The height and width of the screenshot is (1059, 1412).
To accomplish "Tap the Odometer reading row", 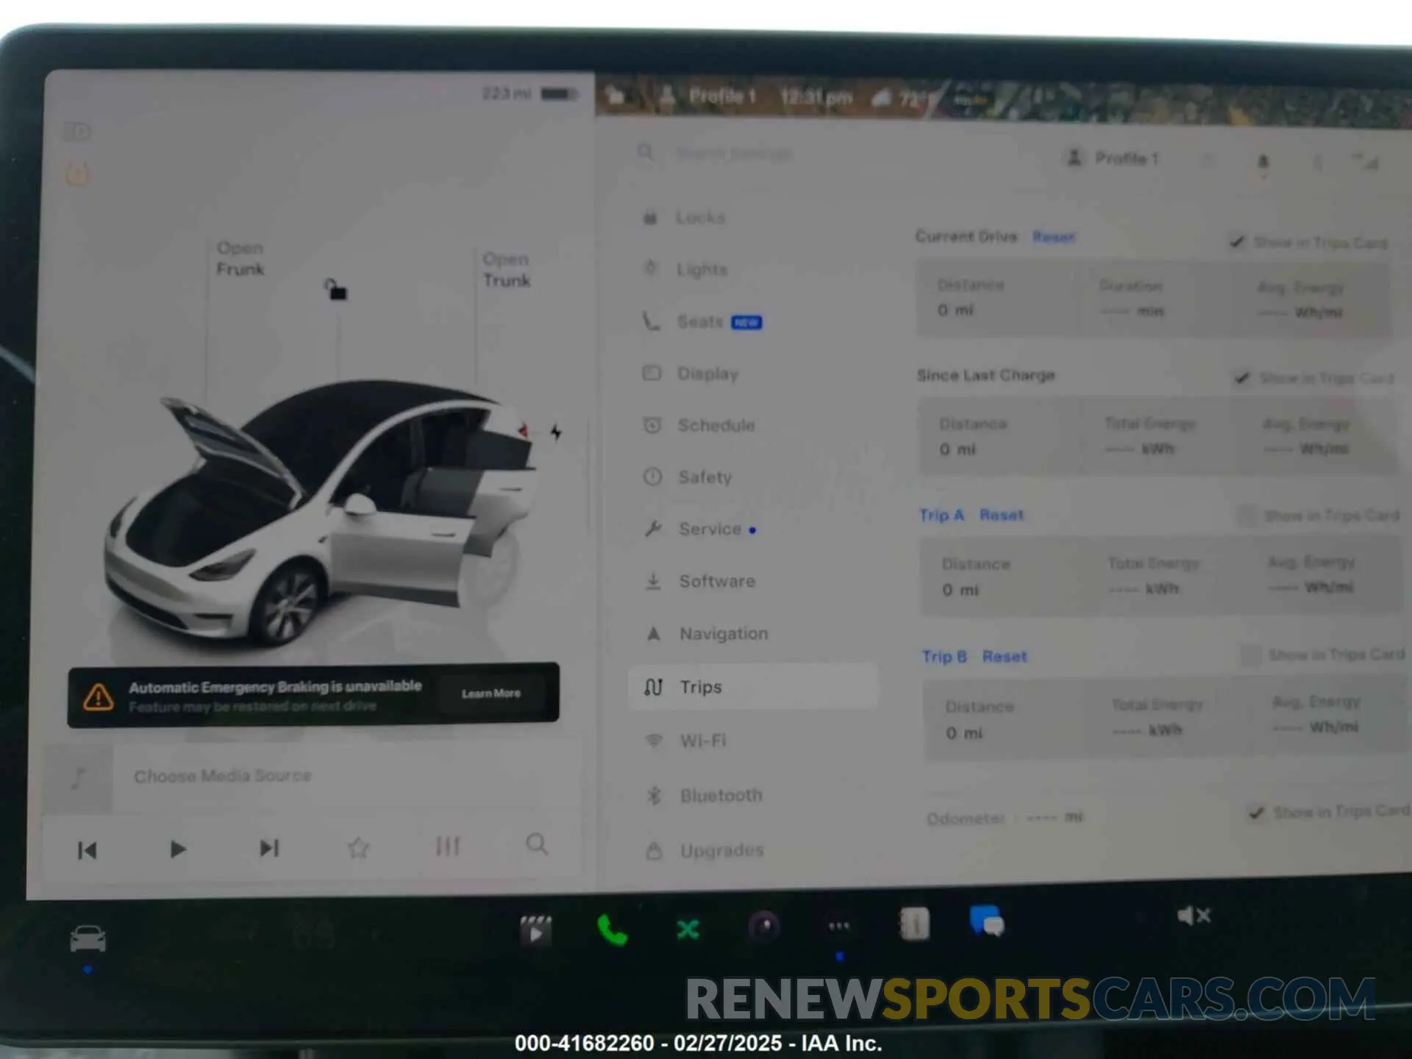I will 1005,817.
